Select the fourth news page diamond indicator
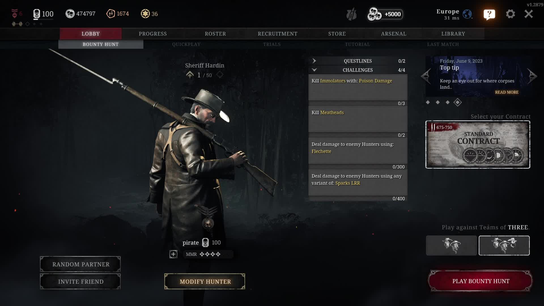The image size is (544, 306). pyautogui.click(x=458, y=102)
